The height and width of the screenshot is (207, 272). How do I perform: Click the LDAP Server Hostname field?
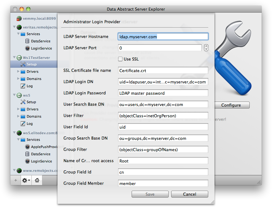tap(163, 37)
